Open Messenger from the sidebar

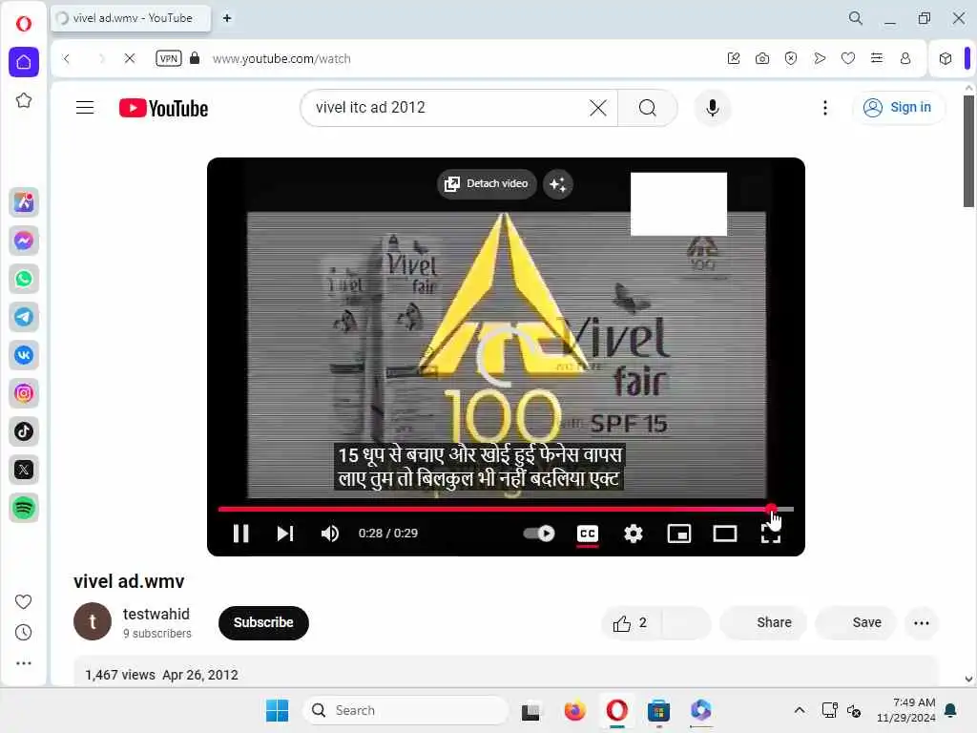pos(24,241)
